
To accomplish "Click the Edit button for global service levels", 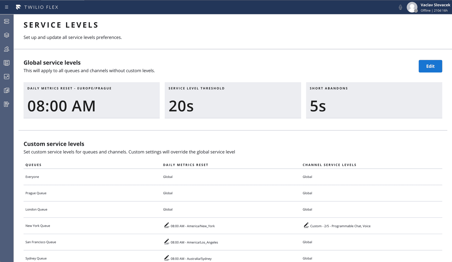I will (430, 66).
